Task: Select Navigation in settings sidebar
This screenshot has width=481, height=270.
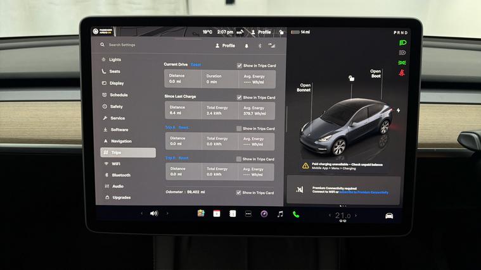Action: coord(121,141)
